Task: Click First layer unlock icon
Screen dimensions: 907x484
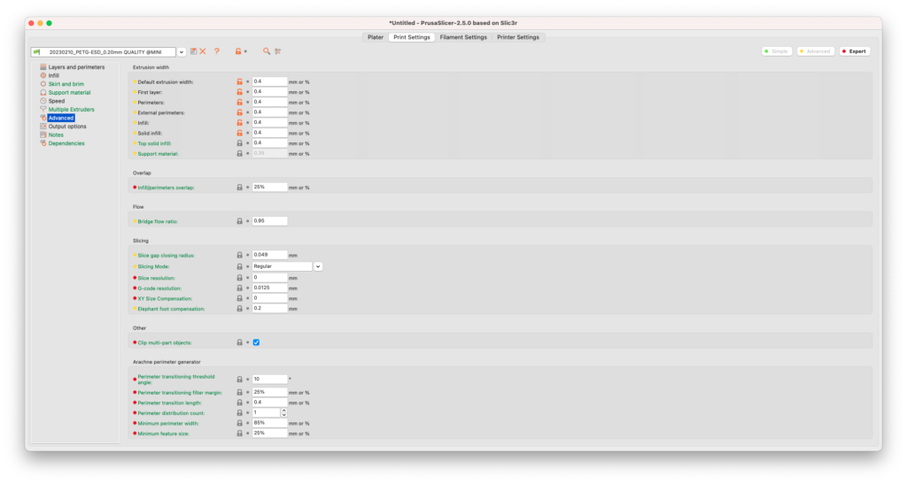Action: pyautogui.click(x=239, y=92)
